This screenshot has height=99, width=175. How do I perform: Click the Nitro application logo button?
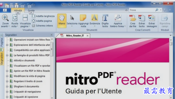point(1,5)
